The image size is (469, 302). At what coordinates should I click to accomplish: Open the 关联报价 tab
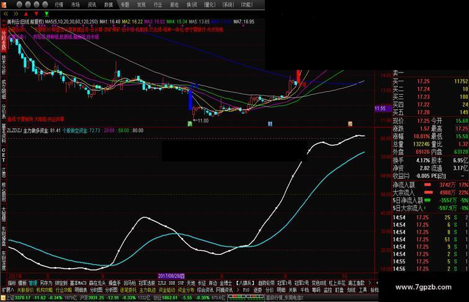click(25, 290)
